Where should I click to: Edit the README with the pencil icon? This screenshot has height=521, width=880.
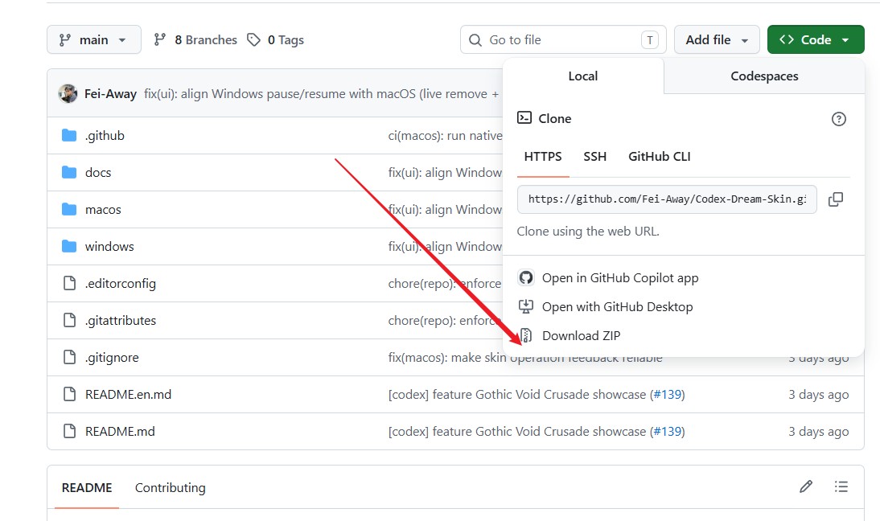pos(806,486)
